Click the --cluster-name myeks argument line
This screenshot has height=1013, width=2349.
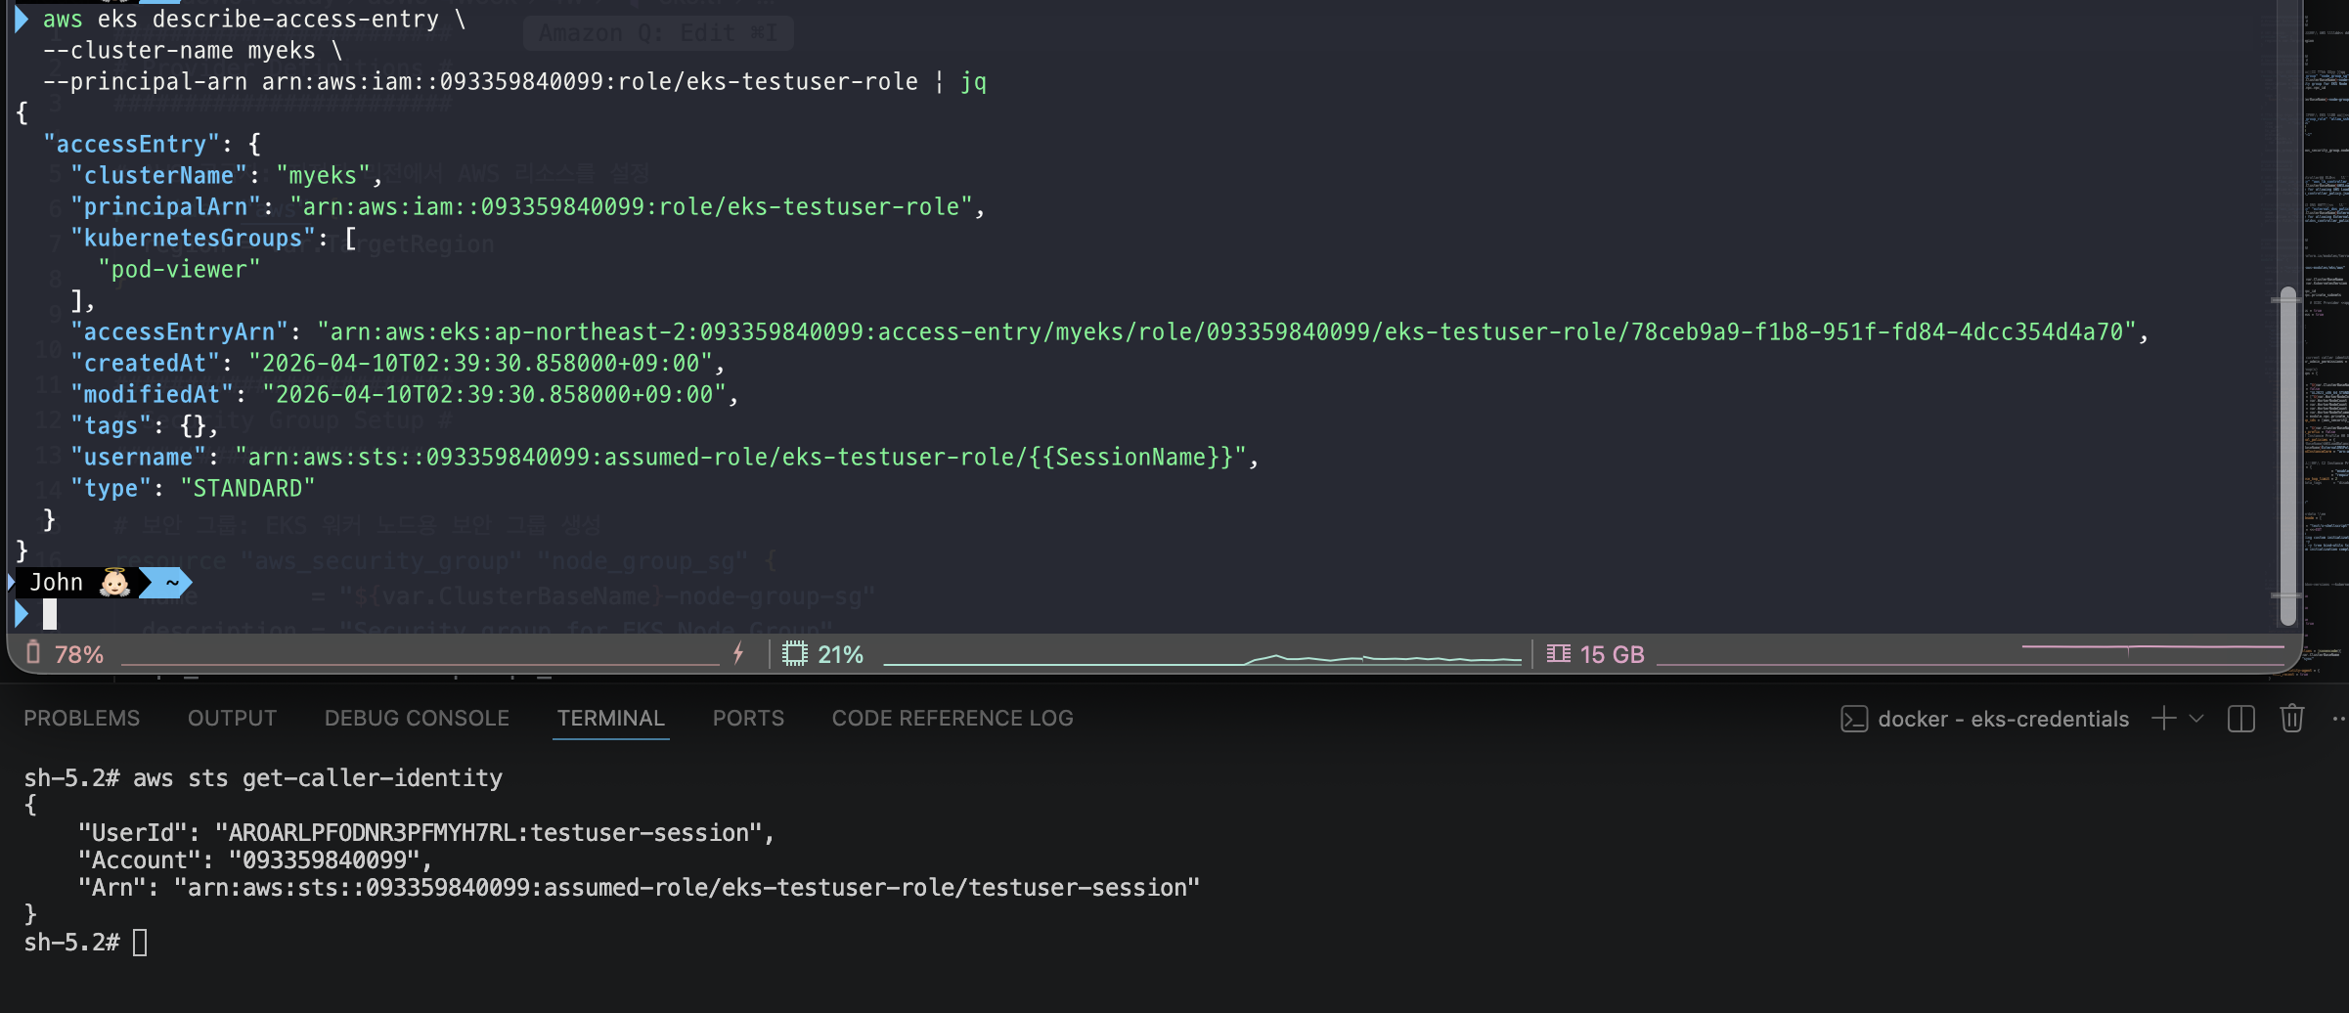click(x=193, y=51)
